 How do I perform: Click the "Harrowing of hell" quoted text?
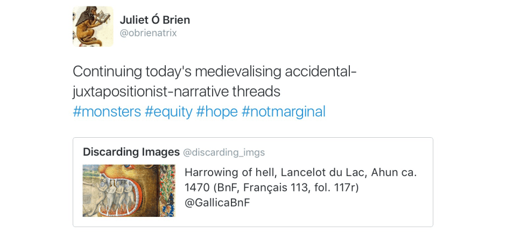pos(220,173)
